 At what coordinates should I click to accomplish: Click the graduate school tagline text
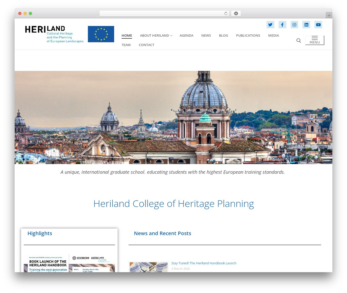pos(173,172)
